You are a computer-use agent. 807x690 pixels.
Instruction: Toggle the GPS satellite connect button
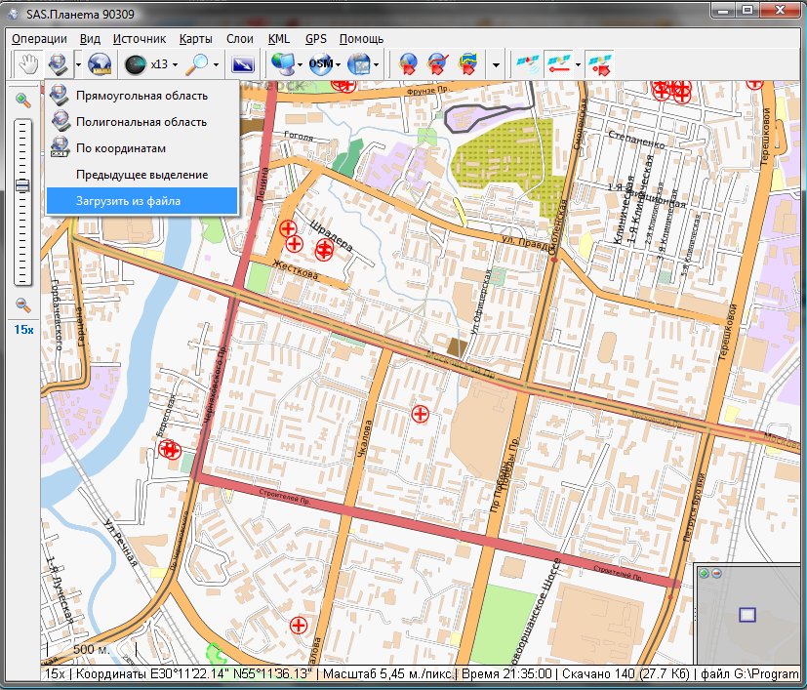(x=528, y=64)
